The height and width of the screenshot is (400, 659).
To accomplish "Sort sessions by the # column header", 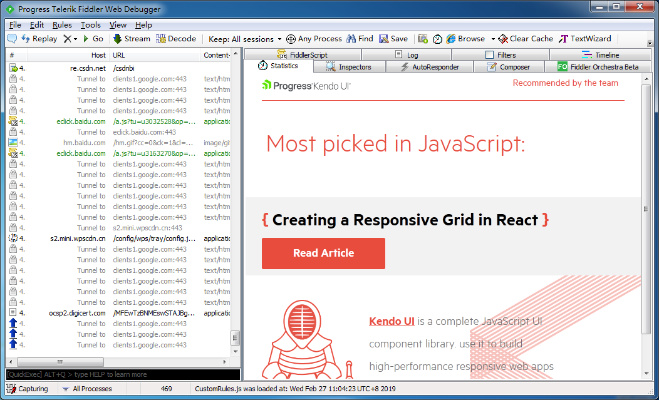I will point(16,55).
